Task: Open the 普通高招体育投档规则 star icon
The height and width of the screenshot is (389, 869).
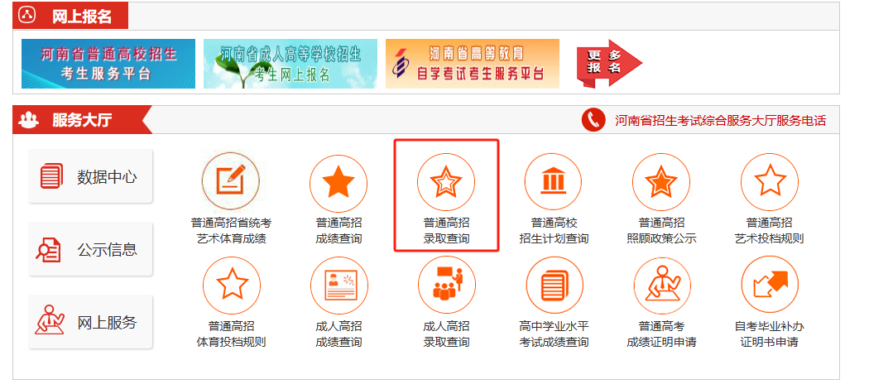Action: tap(232, 286)
